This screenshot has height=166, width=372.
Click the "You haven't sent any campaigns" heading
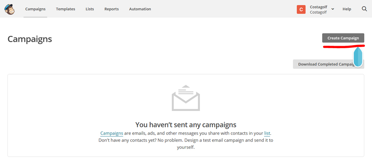click(x=186, y=124)
